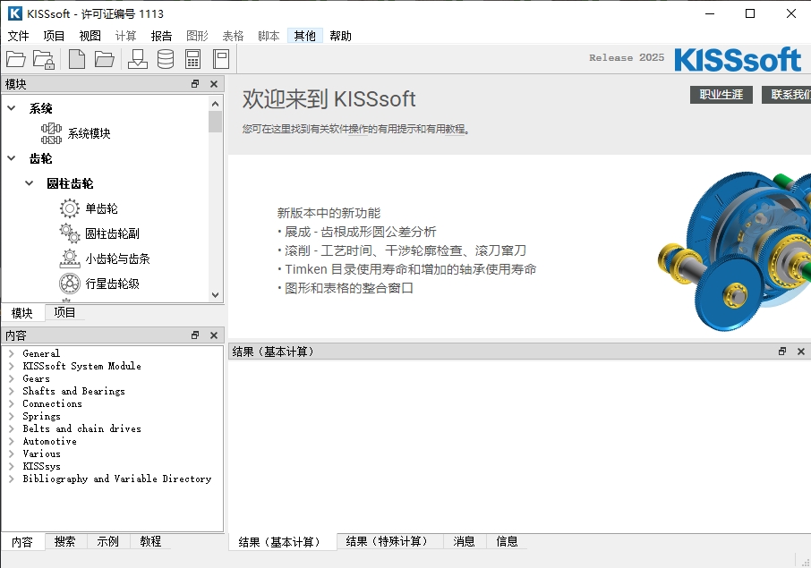811x568 pixels.
Task: Select the 行星齿轮级 planetary gear module
Action: point(111,284)
